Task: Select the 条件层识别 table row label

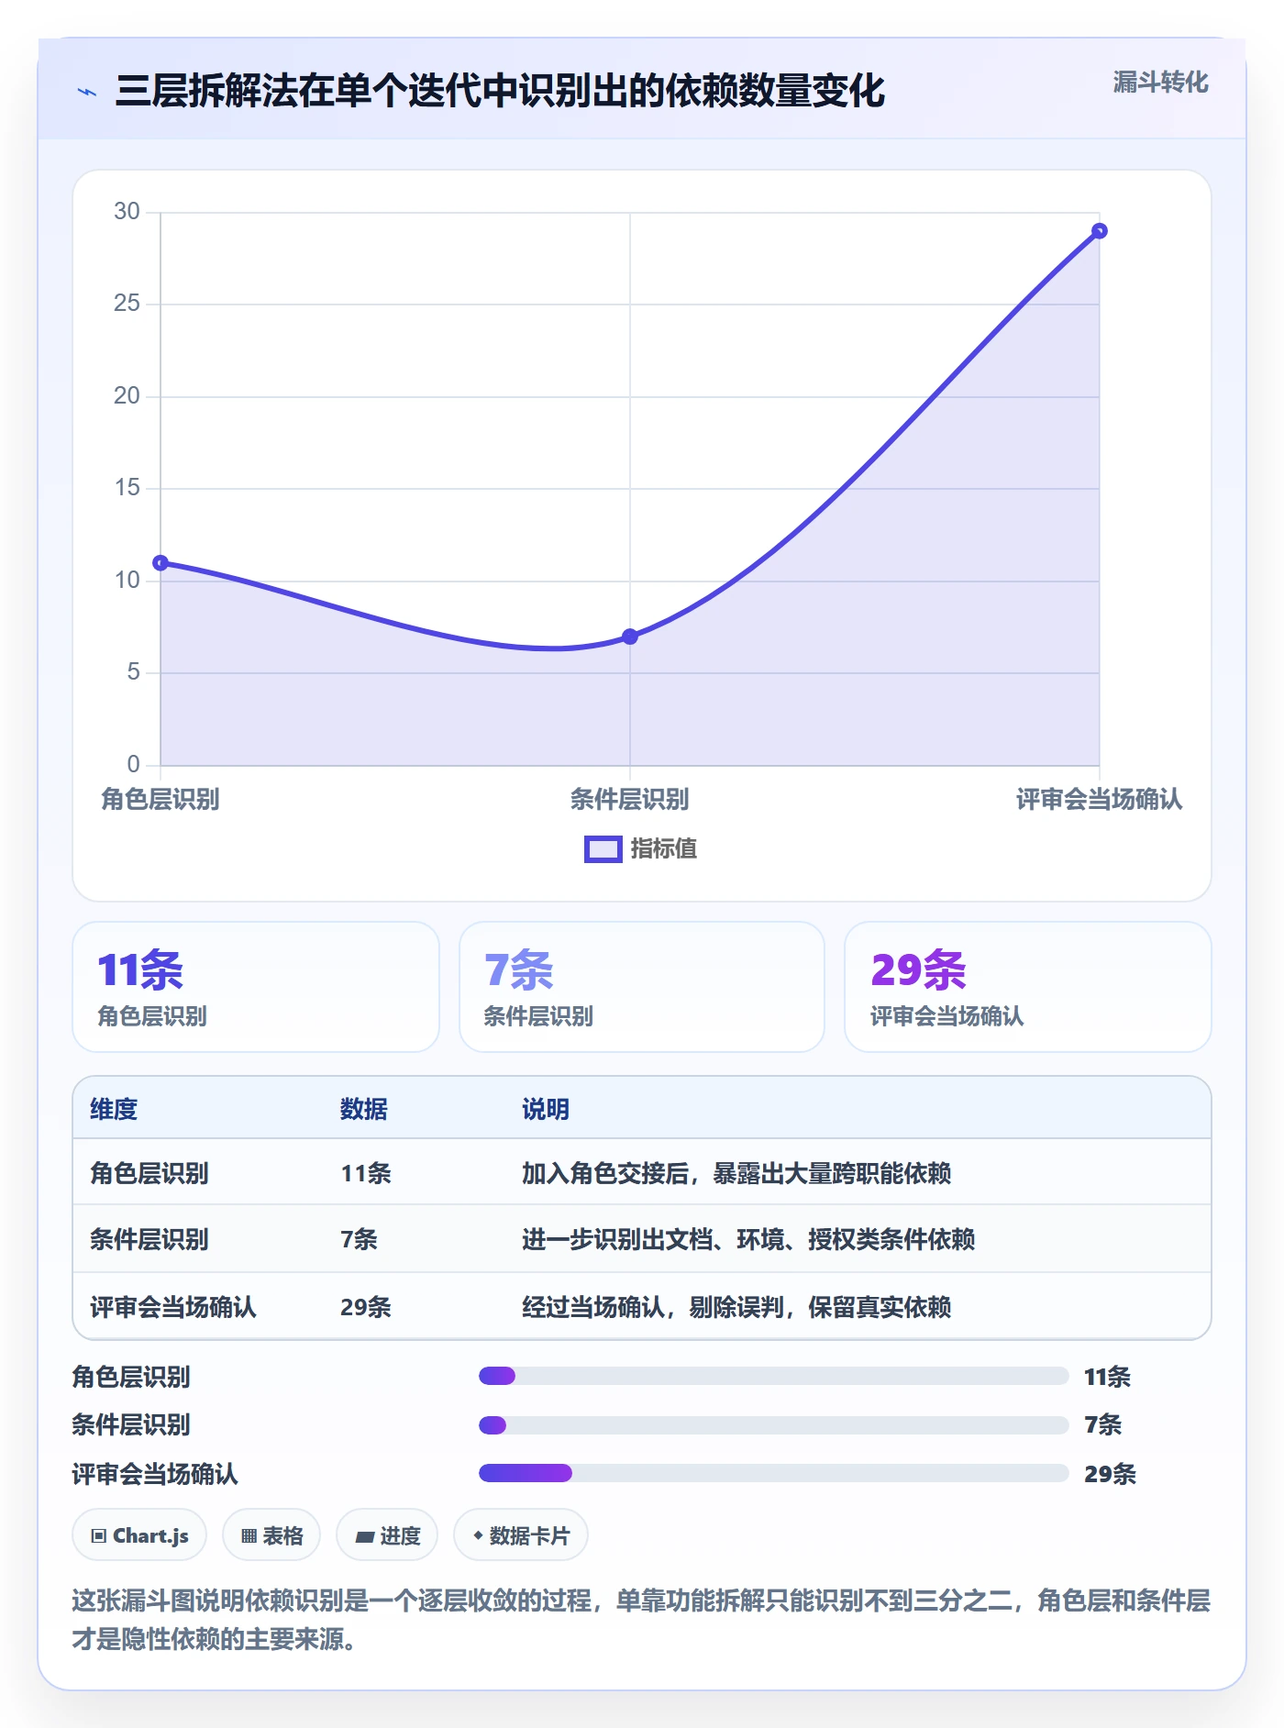Action: pos(149,1239)
